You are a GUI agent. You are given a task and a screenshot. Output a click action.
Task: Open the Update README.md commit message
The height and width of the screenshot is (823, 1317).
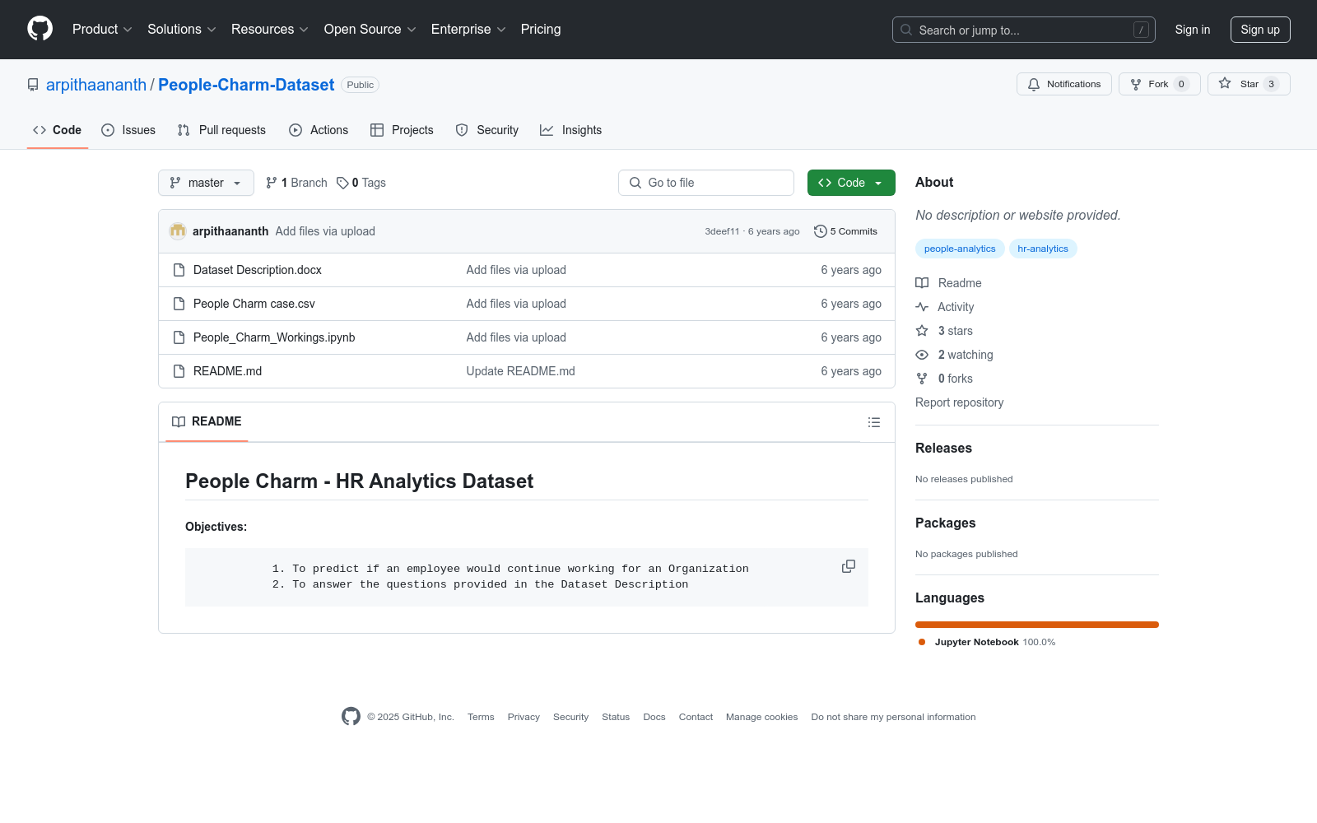[521, 371]
